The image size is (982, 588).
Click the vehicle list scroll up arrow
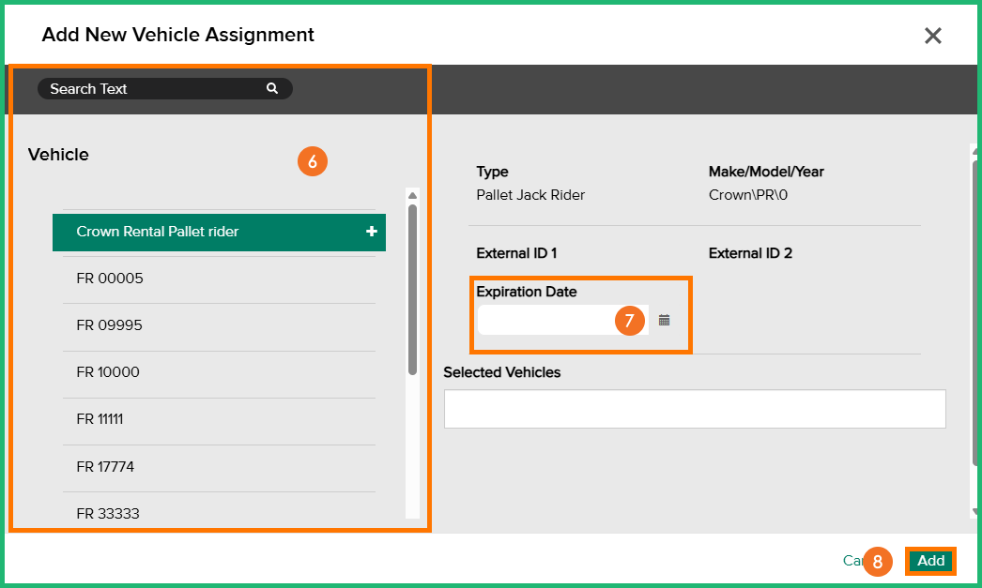point(412,195)
